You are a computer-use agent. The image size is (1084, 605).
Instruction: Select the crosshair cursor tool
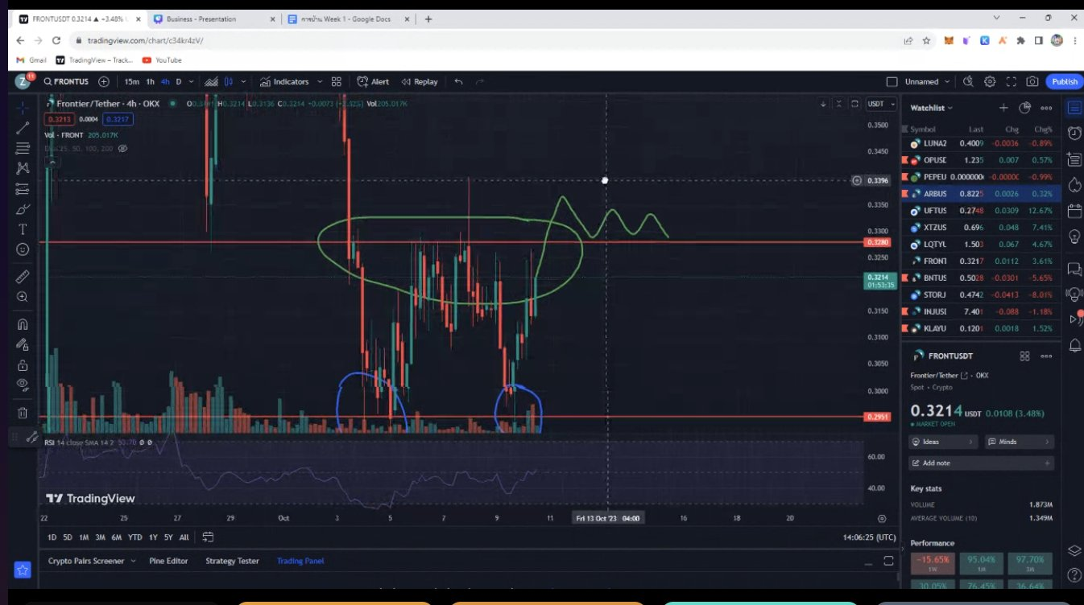23,108
